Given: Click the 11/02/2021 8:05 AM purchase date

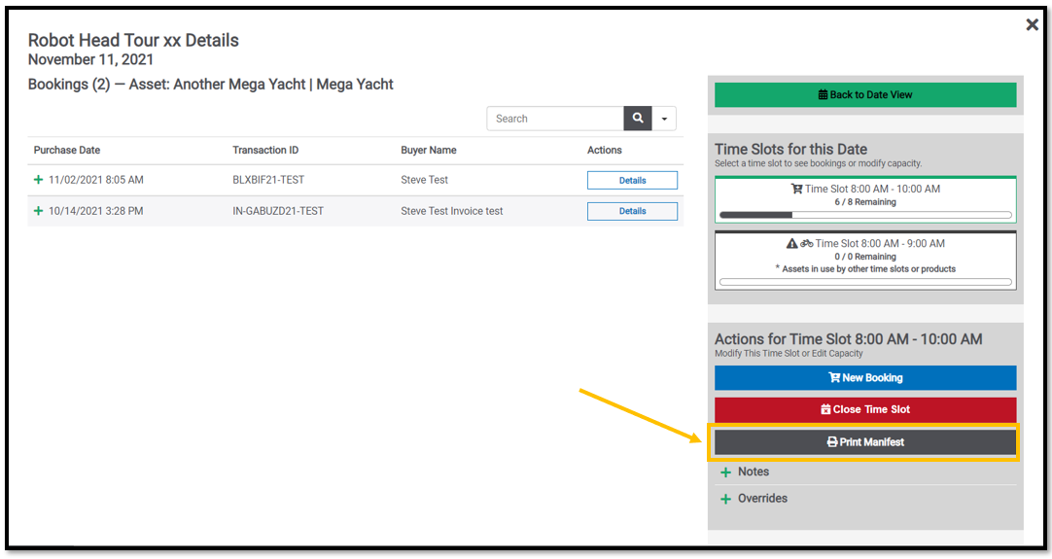Looking at the screenshot, I should (x=96, y=180).
